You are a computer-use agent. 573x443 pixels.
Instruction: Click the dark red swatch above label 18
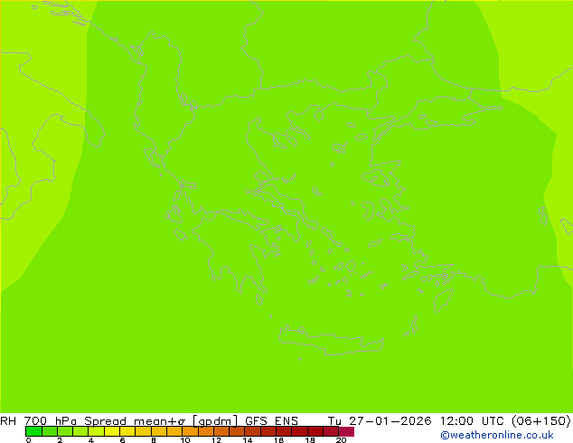pyautogui.click(x=315, y=431)
